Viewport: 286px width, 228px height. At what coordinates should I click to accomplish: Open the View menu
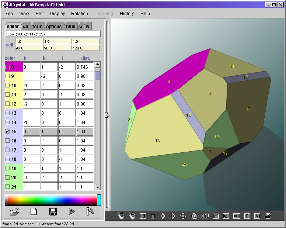pos(24,14)
